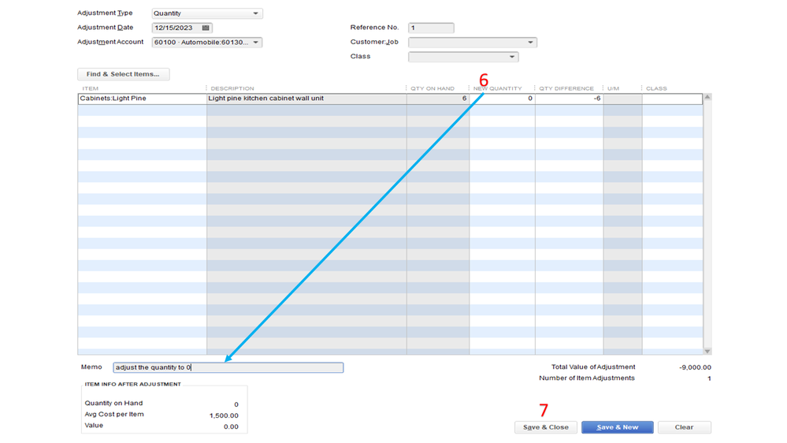The width and height of the screenshot is (787, 443).
Task: Click the Number of Item Adjustments value
Action: (x=709, y=378)
